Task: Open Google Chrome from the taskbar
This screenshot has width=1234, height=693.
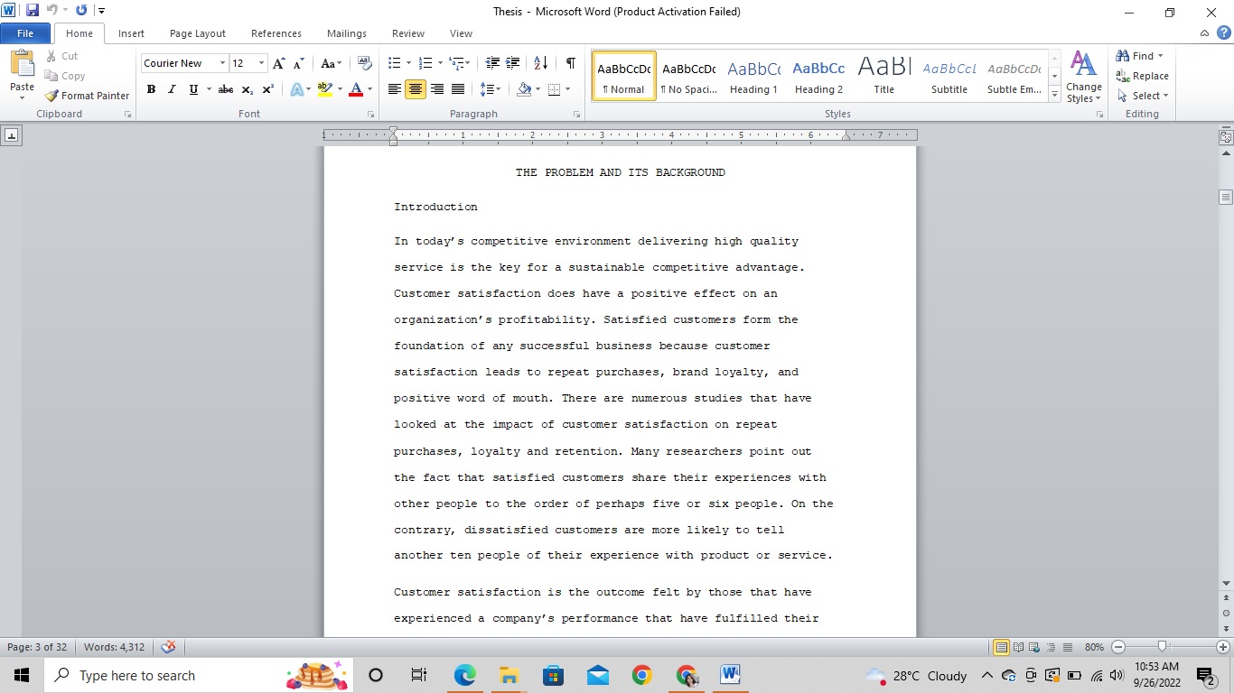Action: coord(641,675)
